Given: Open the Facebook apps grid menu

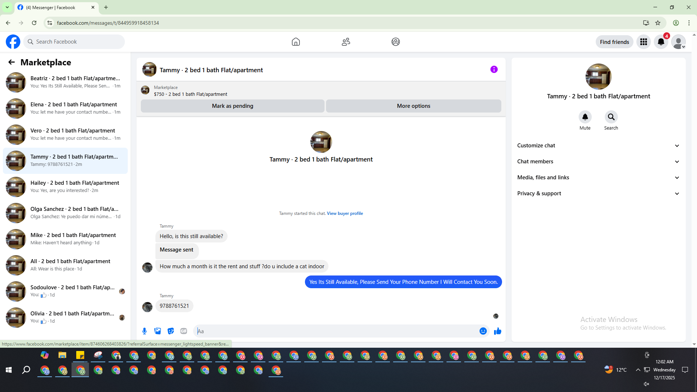Looking at the screenshot, I should click(644, 42).
